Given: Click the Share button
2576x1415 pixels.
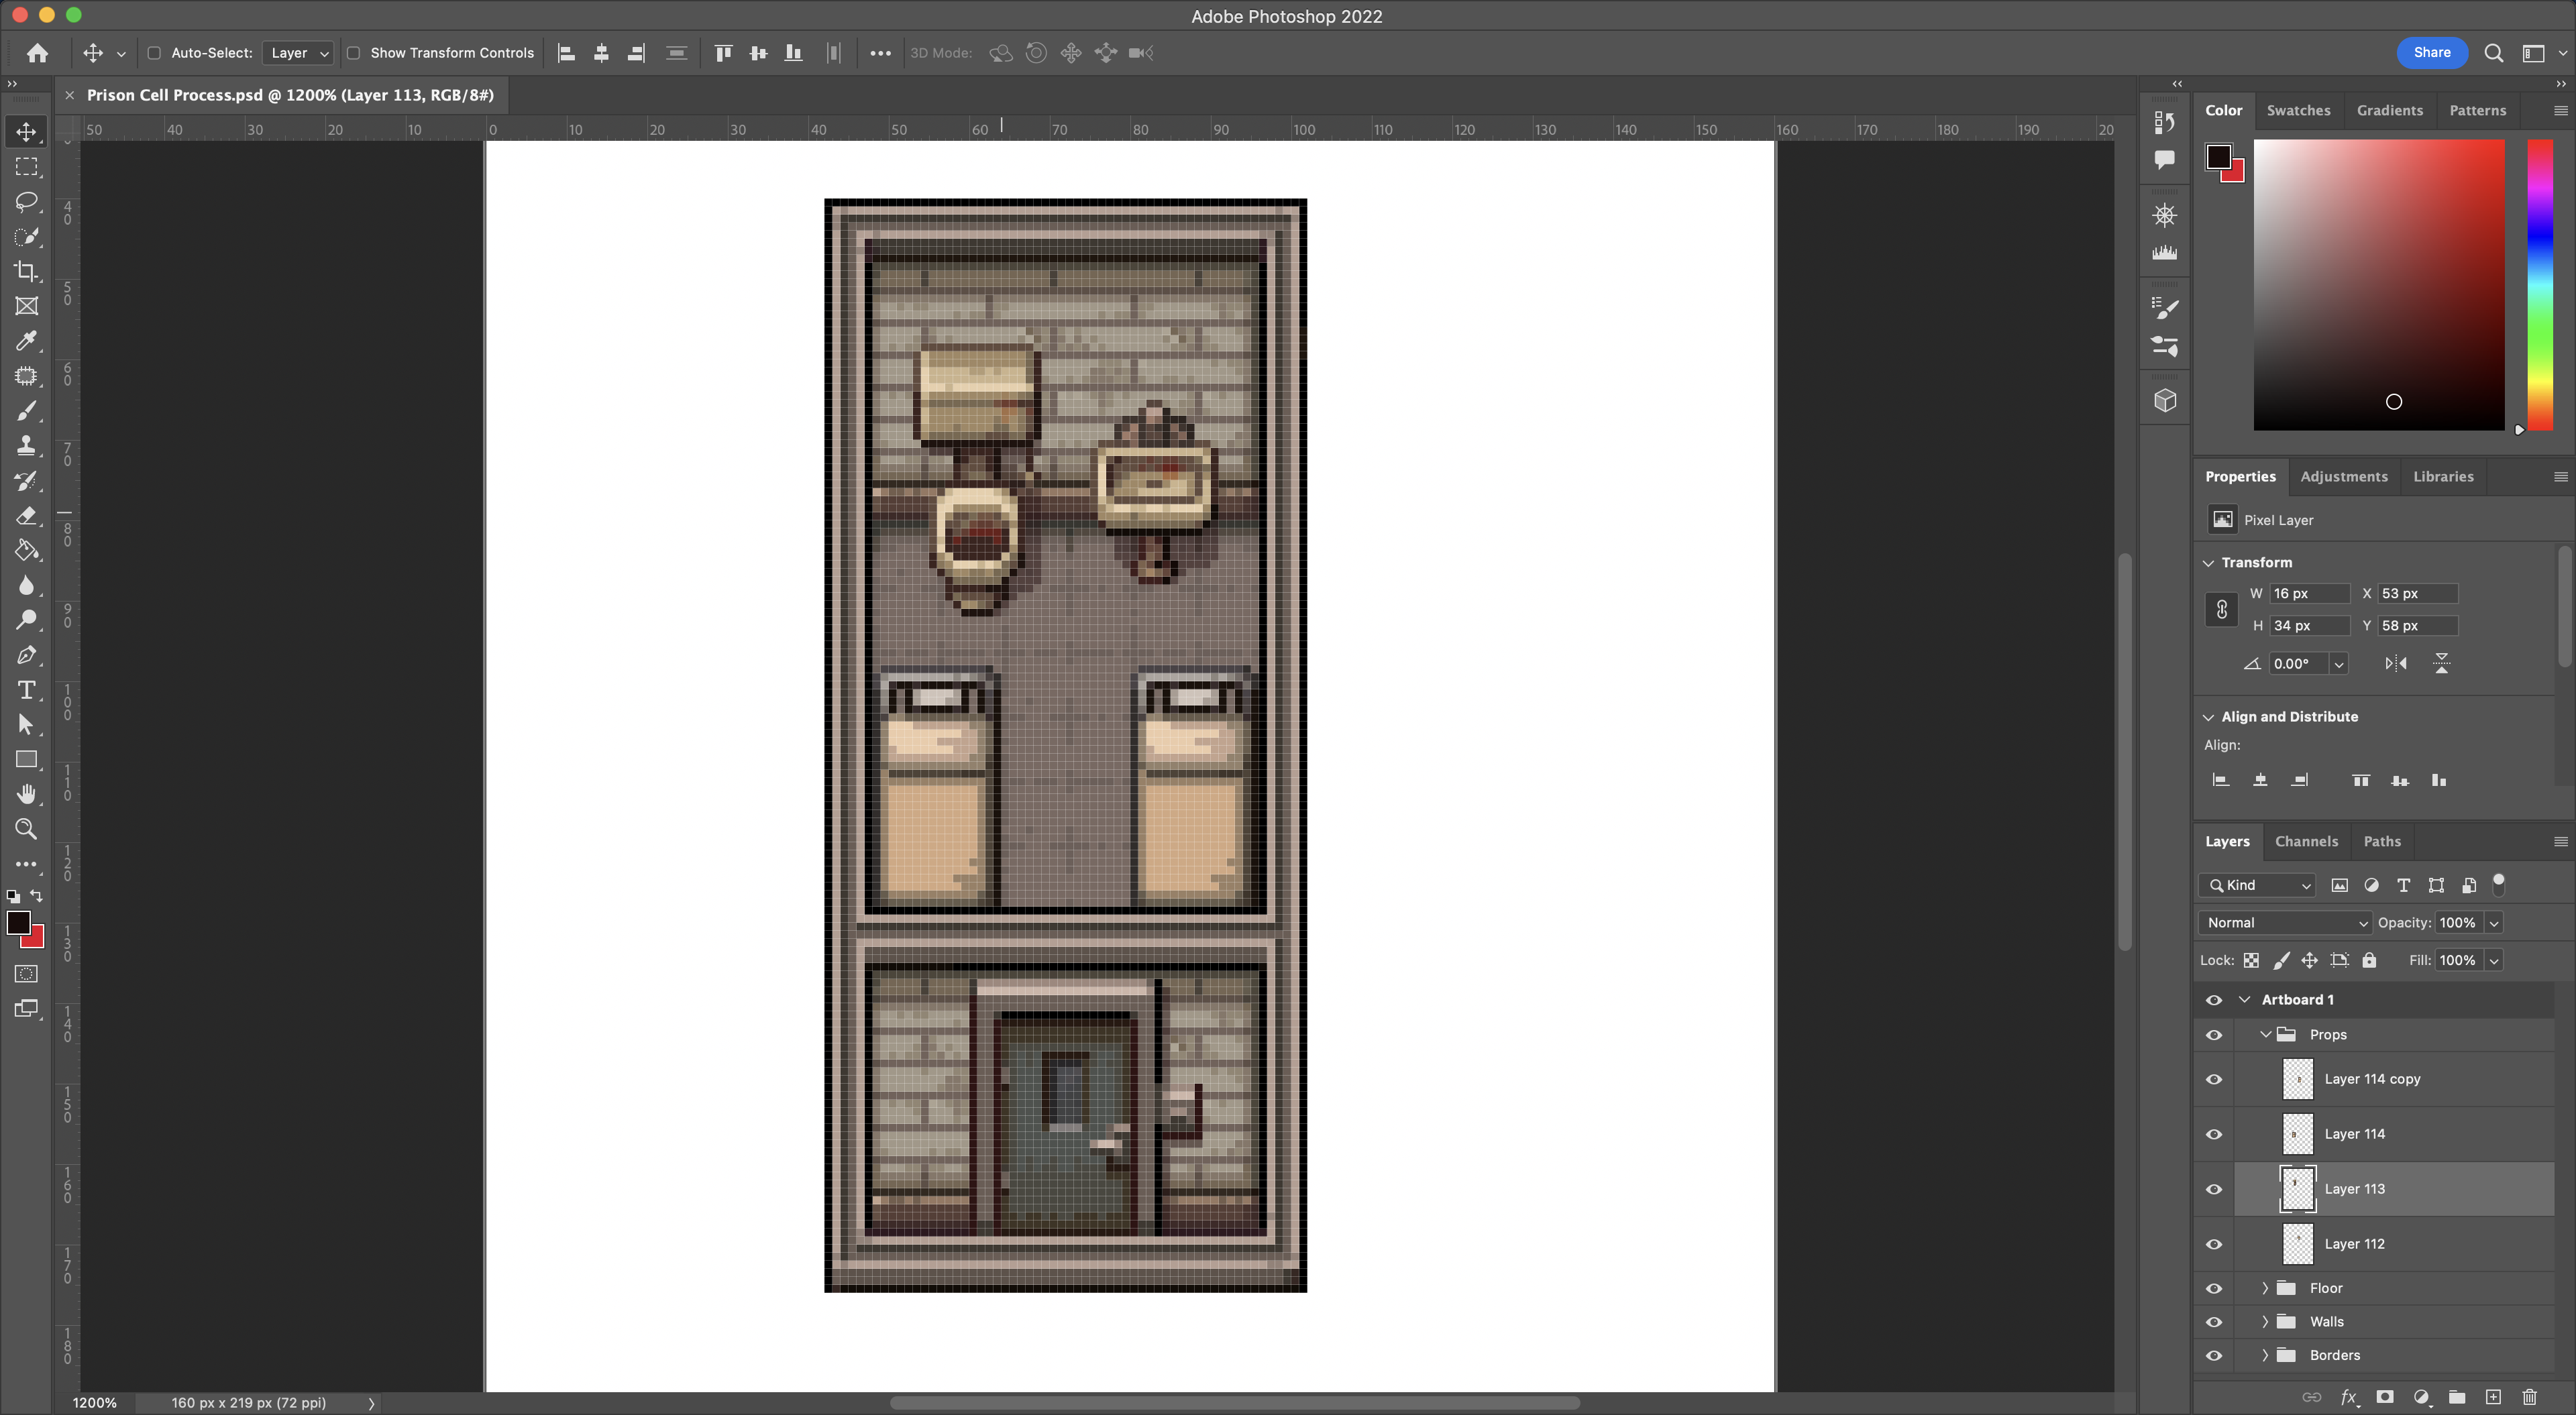Looking at the screenshot, I should click(x=2431, y=53).
